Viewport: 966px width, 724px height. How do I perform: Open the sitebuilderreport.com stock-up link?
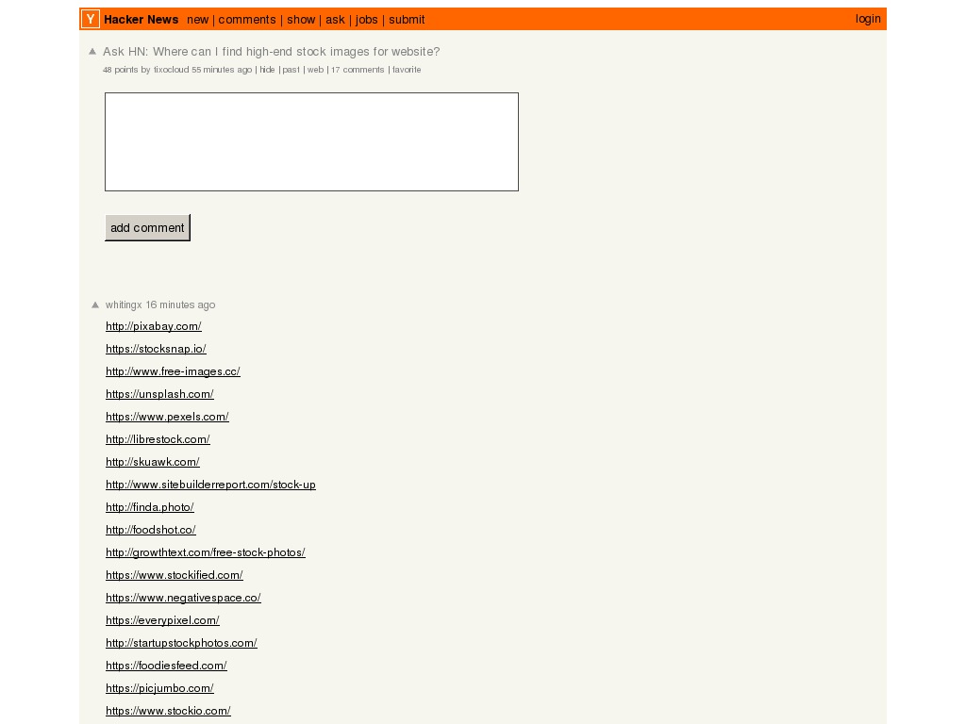(210, 485)
